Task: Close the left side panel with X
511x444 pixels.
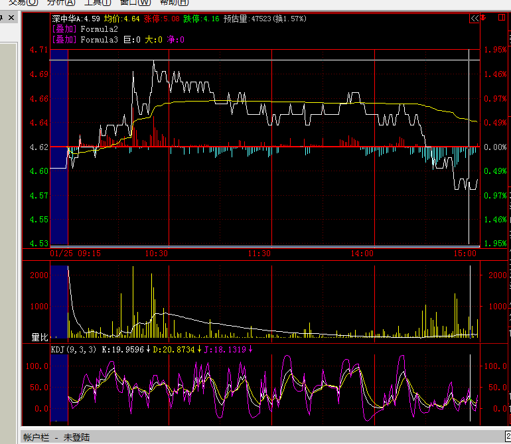Action: click(x=11, y=18)
